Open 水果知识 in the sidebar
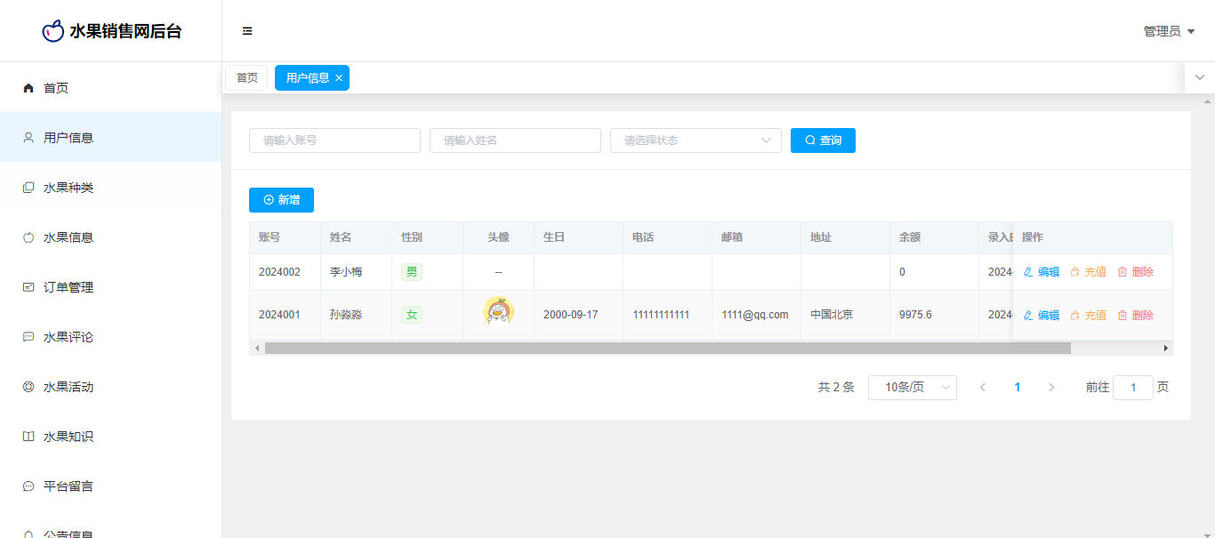Image resolution: width=1215 pixels, height=538 pixels. 68,437
